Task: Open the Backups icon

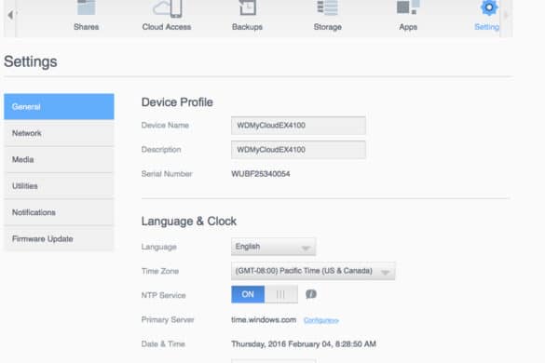Action: [248, 7]
